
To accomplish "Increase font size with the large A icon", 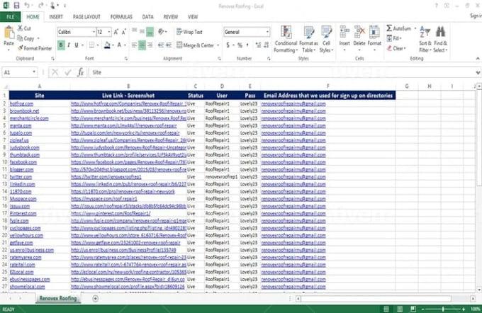I will pos(116,32).
